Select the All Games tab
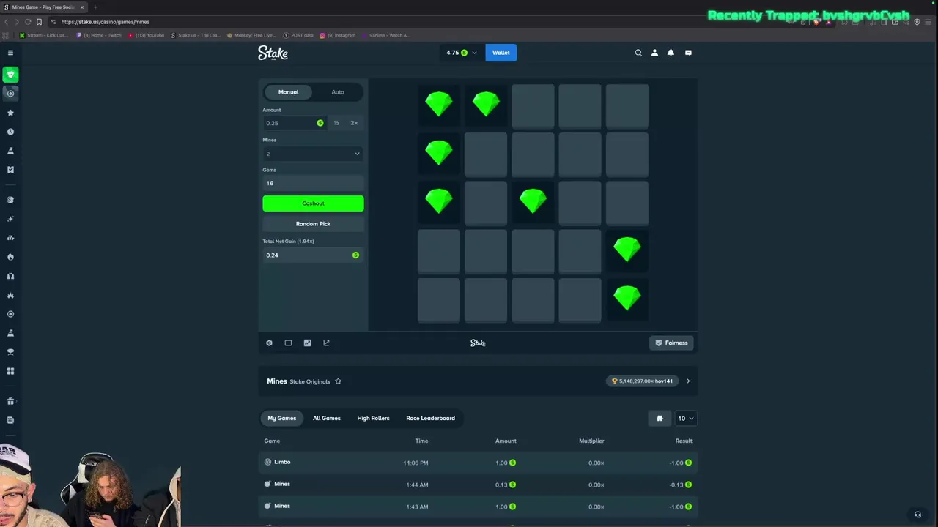Screen dimensions: 938x527 (x=327, y=418)
